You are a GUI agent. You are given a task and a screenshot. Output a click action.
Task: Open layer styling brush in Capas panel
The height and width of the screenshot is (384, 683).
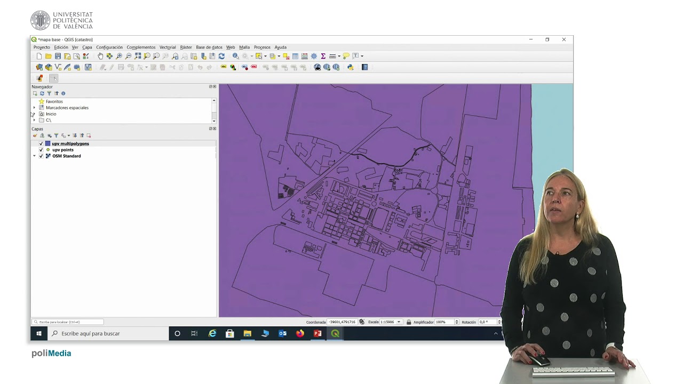pyautogui.click(x=35, y=135)
